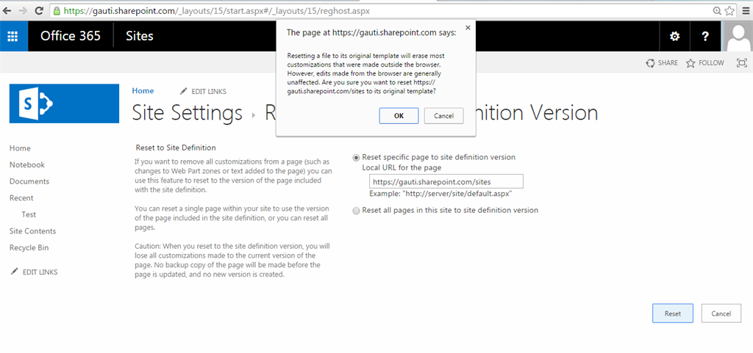Click the Home top navigation link
Screen dimensions: 753x353
(x=143, y=91)
